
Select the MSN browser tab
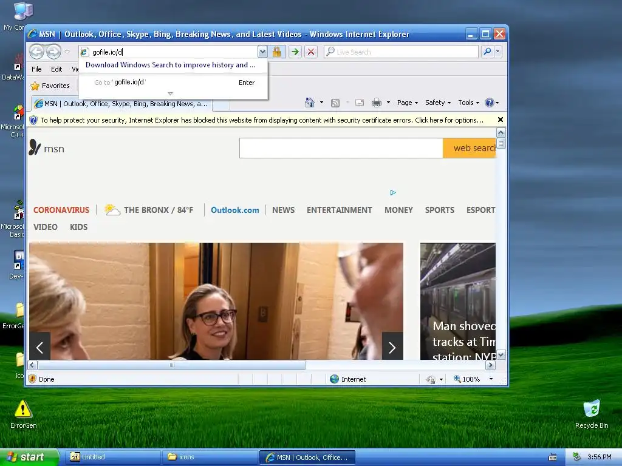pos(121,104)
